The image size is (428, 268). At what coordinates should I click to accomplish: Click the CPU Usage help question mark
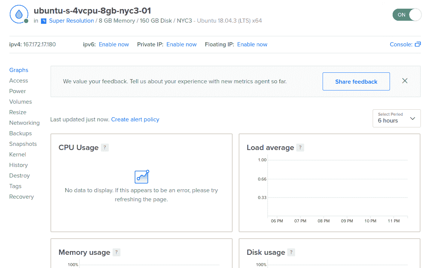click(x=105, y=147)
